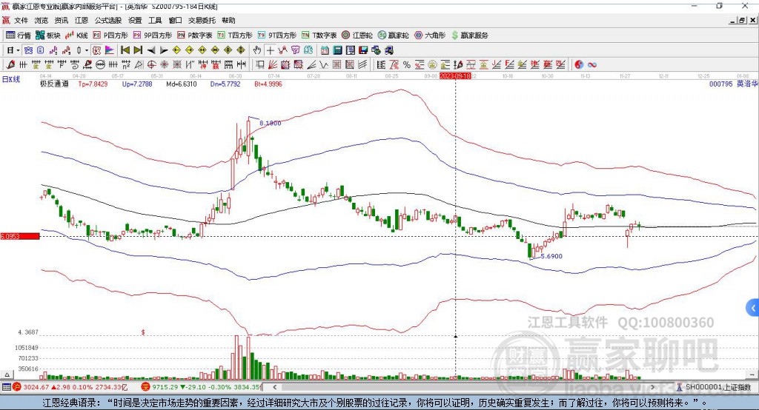Click the 日K线 period label
This screenshot has height=410, width=759.
[11, 79]
